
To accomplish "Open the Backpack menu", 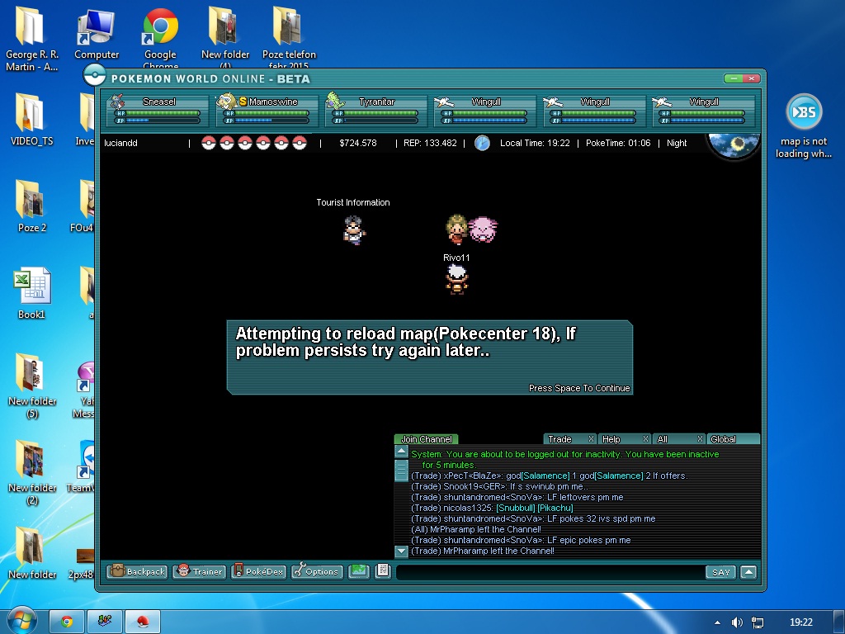I will (137, 571).
